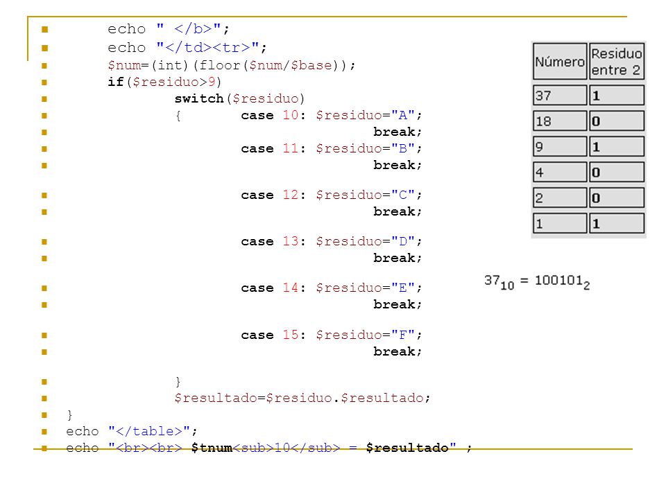
Task: Click the residue cell next to 18
Action: coord(616,121)
